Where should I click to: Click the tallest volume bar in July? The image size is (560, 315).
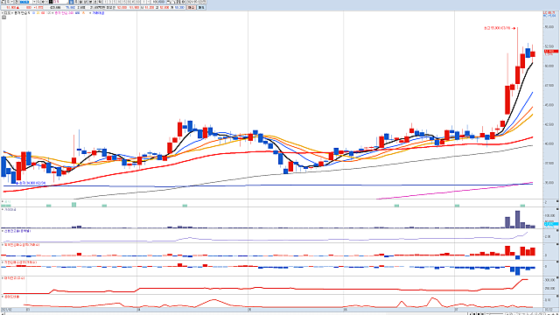coord(517,220)
